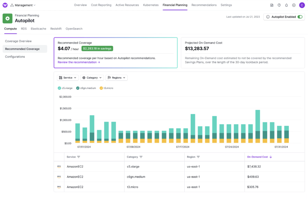Go to the Overview nav item

[x=80, y=5]
